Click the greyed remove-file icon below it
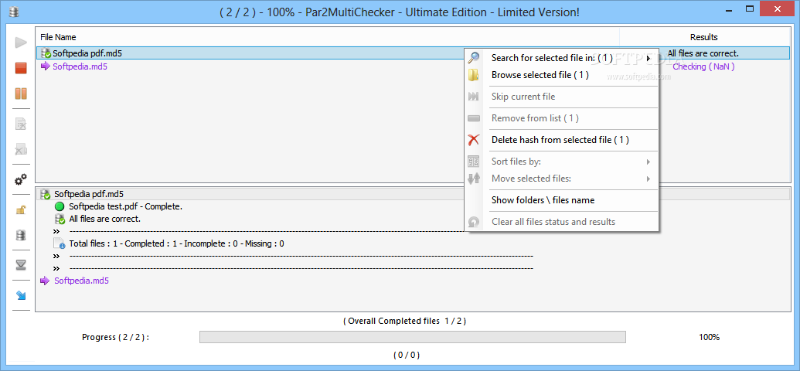This screenshot has height=371, width=800. [x=21, y=149]
